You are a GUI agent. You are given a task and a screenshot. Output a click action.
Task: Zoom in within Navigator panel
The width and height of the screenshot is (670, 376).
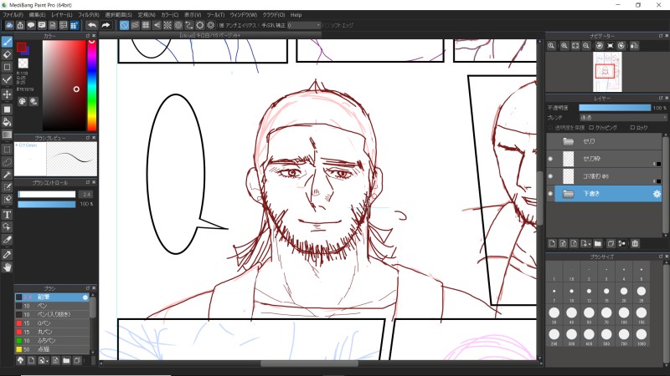564,46
